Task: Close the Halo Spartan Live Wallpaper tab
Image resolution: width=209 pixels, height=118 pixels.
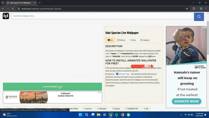Action: click(35, 3)
